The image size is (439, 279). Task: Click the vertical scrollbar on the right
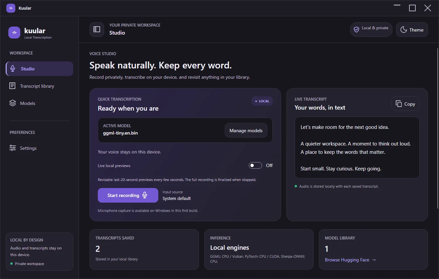437,129
